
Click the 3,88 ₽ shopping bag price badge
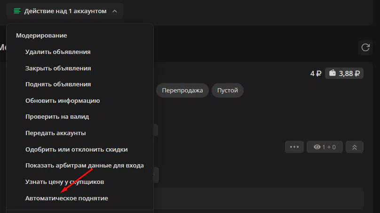344,73
